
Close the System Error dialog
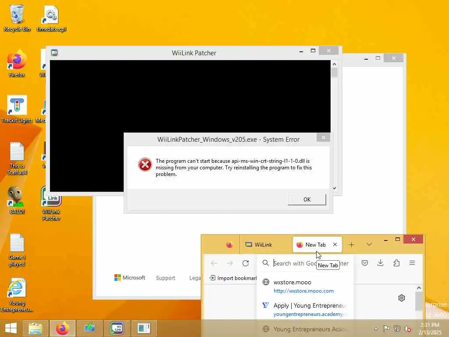(324, 137)
